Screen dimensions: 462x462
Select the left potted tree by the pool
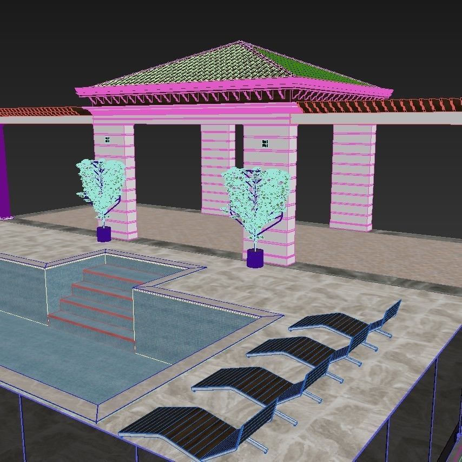coord(100,200)
